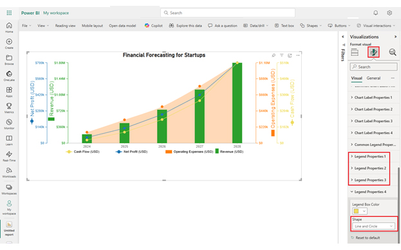Click the Visualizations pane Search field
Viewport: 401px width, 250px height.
[373, 67]
